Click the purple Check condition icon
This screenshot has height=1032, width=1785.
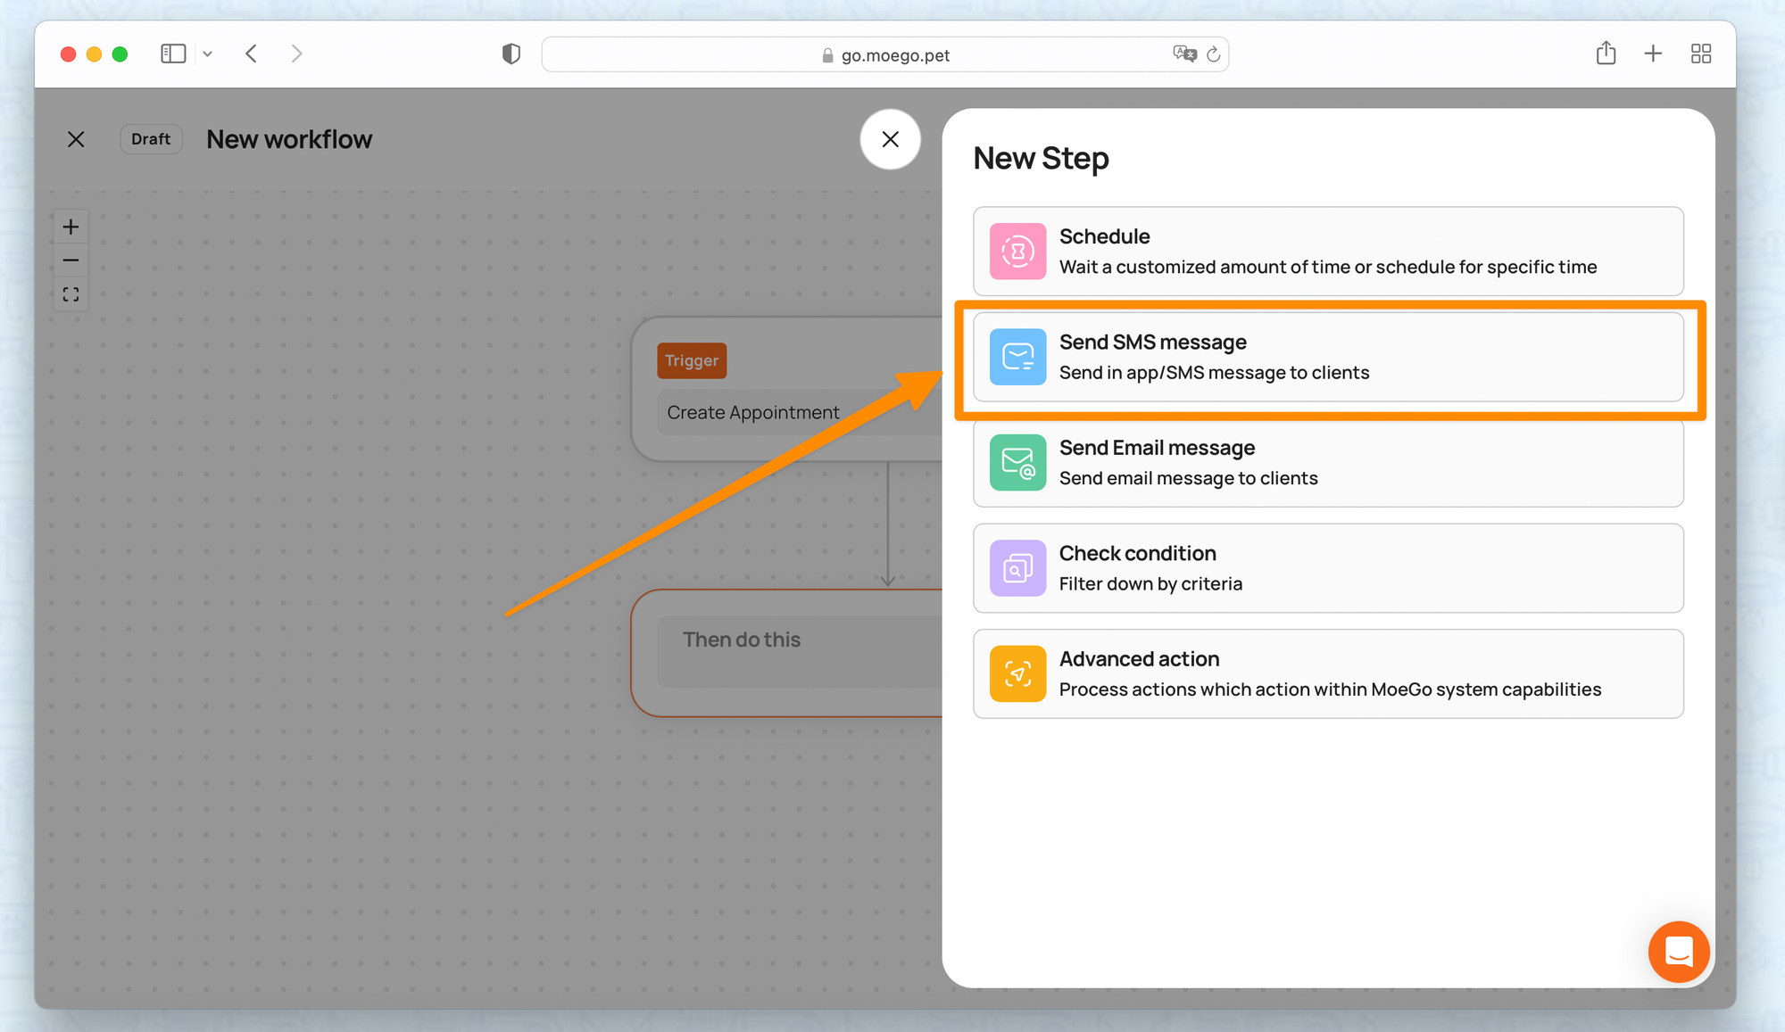1017,568
